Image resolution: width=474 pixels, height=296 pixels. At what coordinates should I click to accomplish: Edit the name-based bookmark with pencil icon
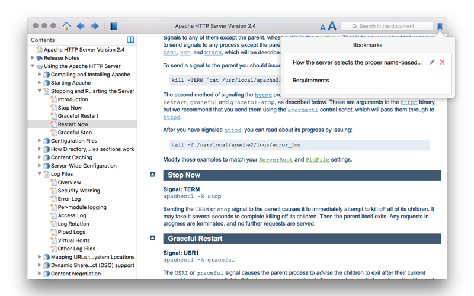coord(432,62)
